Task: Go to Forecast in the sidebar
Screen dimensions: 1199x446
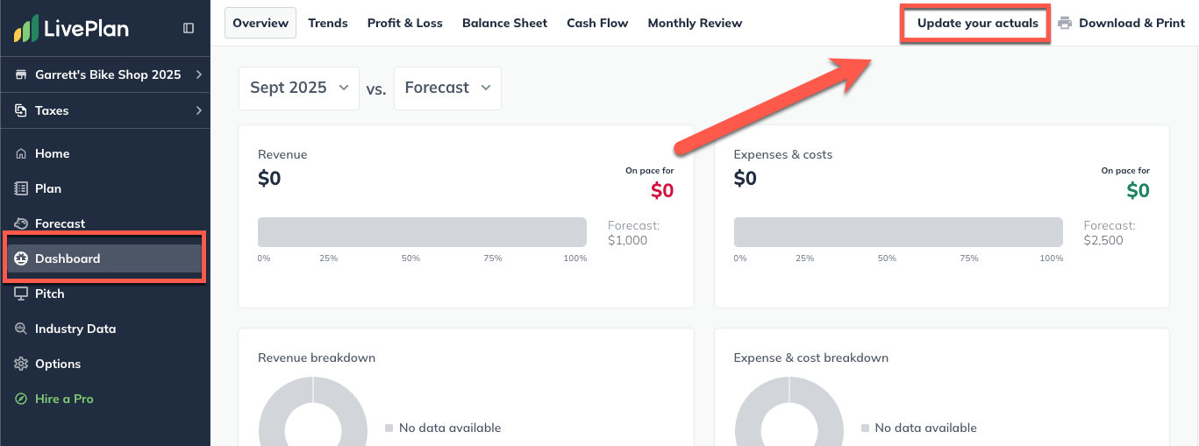Action: coord(105,223)
